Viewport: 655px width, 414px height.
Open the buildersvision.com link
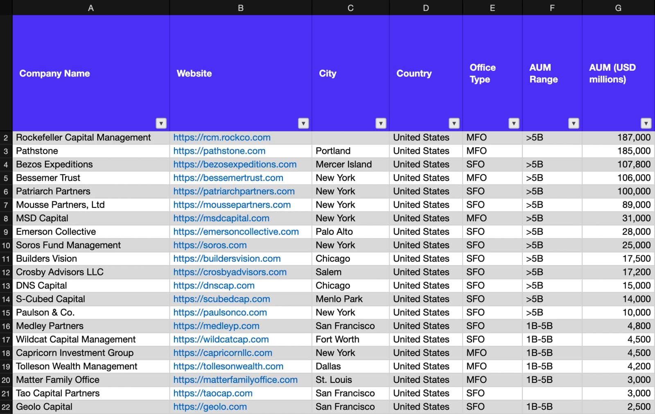point(227,259)
